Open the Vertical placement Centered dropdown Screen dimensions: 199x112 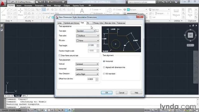[87, 64]
